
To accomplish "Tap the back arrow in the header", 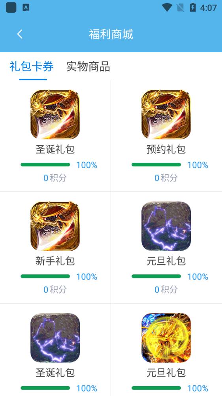I will (x=20, y=34).
